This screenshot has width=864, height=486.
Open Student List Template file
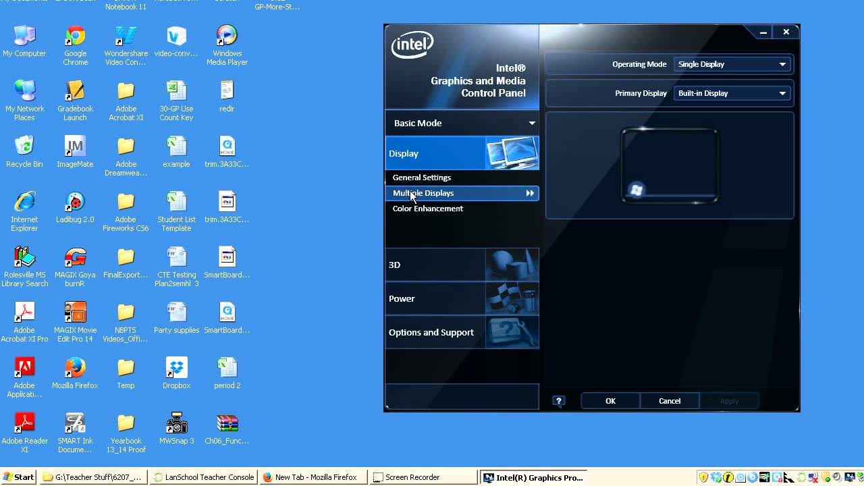176,212
